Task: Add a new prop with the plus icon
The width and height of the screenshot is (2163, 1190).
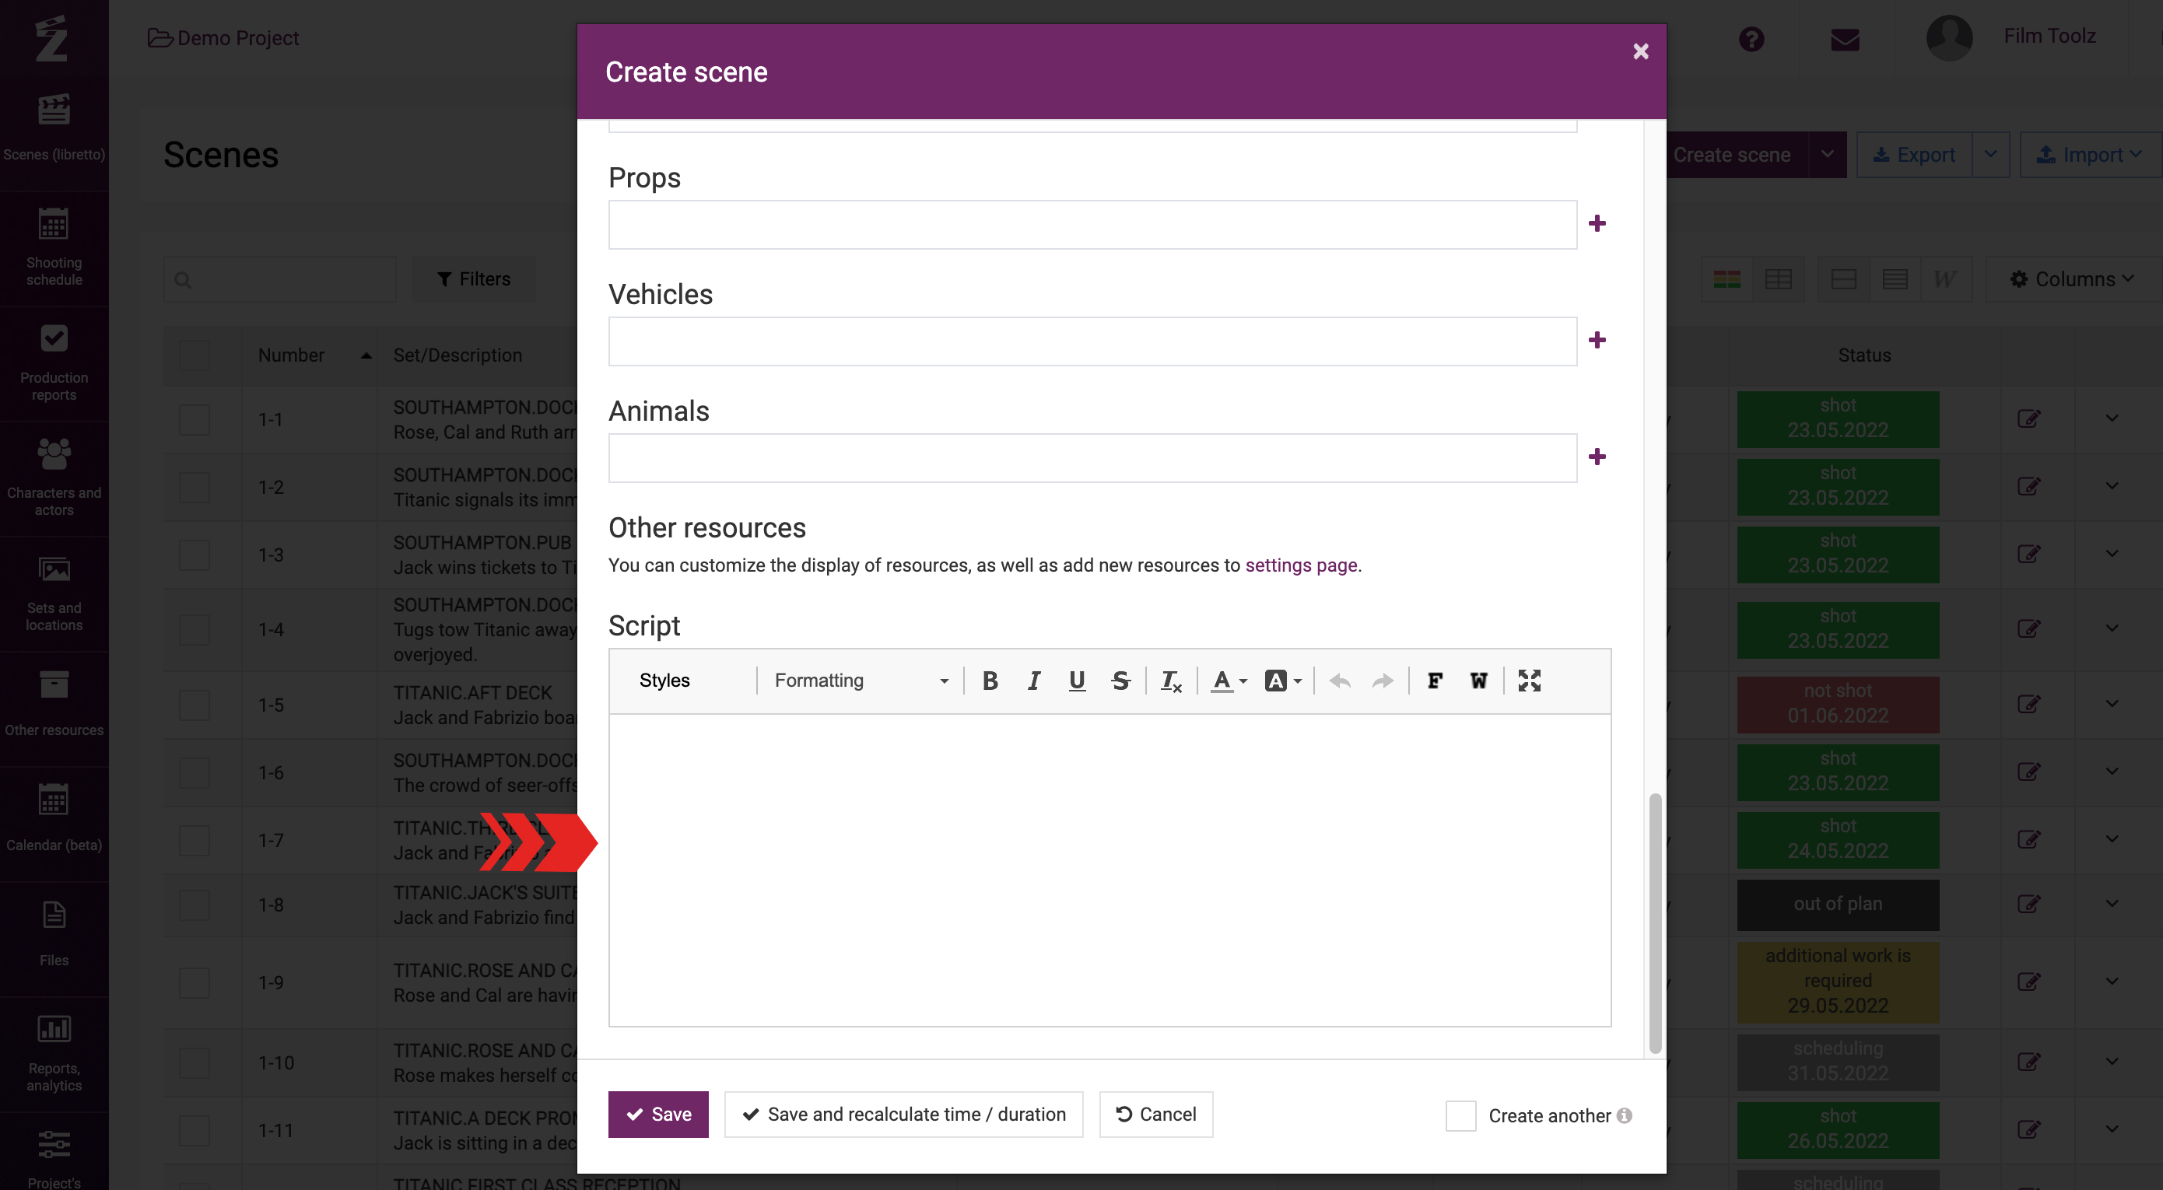Action: point(1597,223)
